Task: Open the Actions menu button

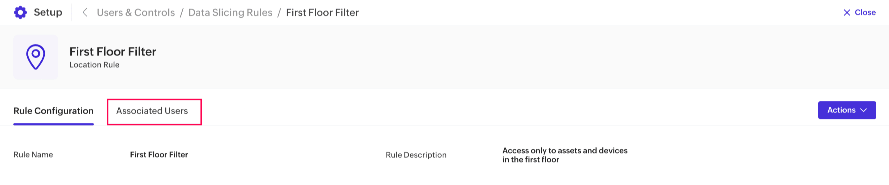Action: [x=841, y=110]
